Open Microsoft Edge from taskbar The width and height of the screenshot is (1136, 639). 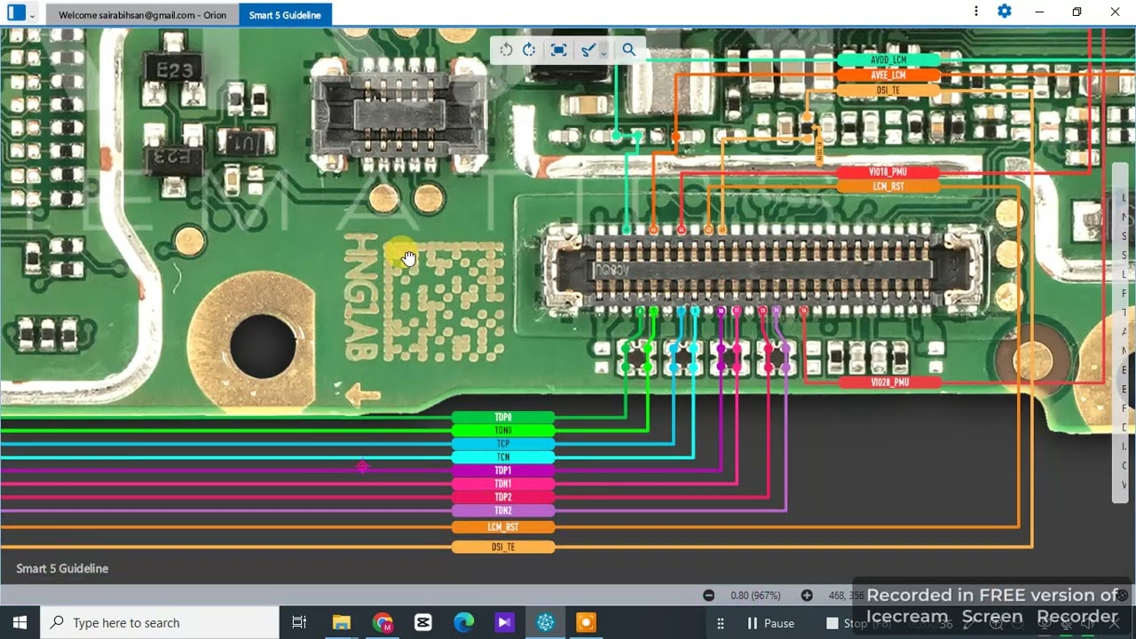tap(464, 623)
